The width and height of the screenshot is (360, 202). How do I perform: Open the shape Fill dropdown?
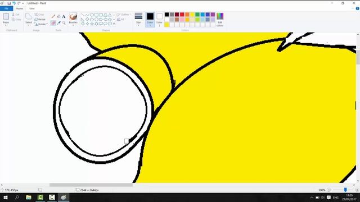(x=121, y=20)
